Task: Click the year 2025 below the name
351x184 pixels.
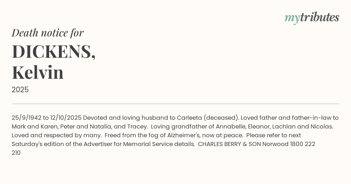Action: click(x=20, y=90)
